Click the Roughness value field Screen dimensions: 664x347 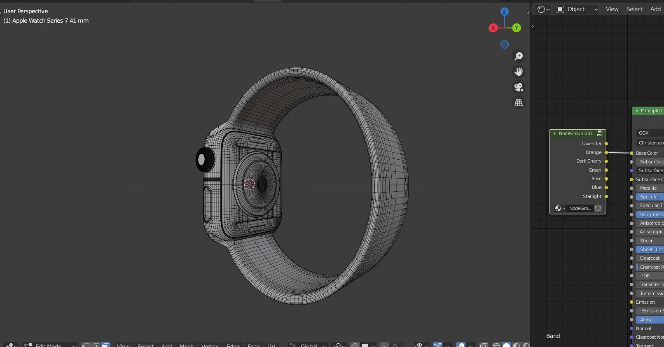point(650,214)
